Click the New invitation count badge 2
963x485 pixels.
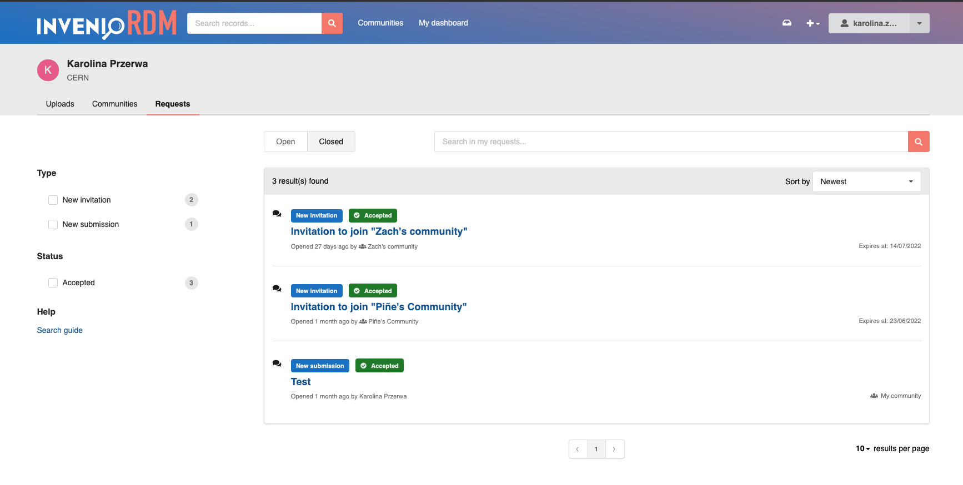tap(191, 200)
